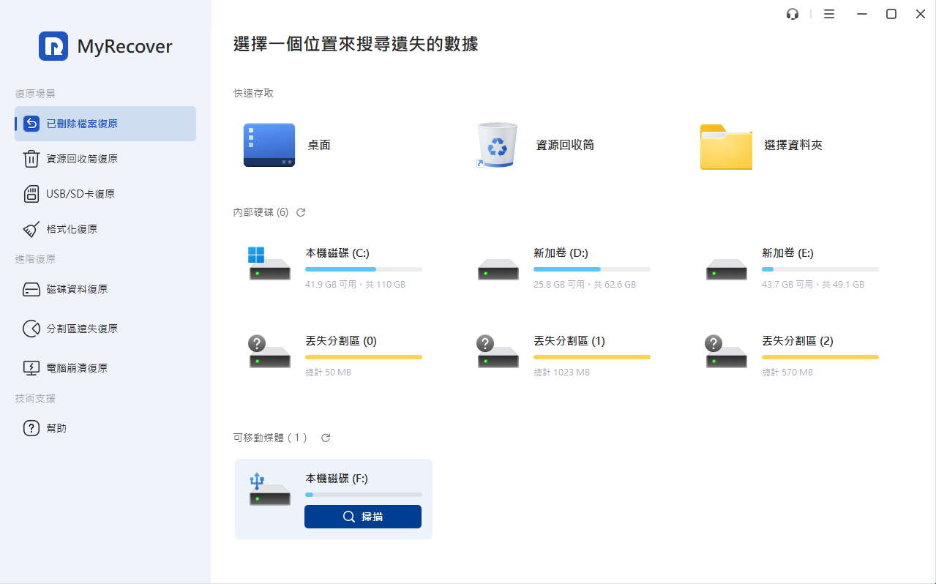Click the USB drive icon for 本機磁碟 (F:)
This screenshot has height=584, width=936.
(x=269, y=490)
